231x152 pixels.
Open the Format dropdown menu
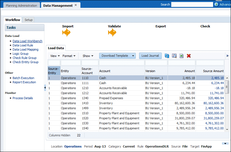[69, 56]
